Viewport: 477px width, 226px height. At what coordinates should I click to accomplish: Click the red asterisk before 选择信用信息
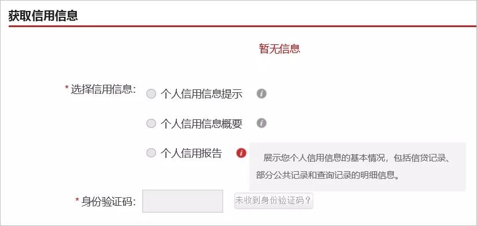(67, 88)
